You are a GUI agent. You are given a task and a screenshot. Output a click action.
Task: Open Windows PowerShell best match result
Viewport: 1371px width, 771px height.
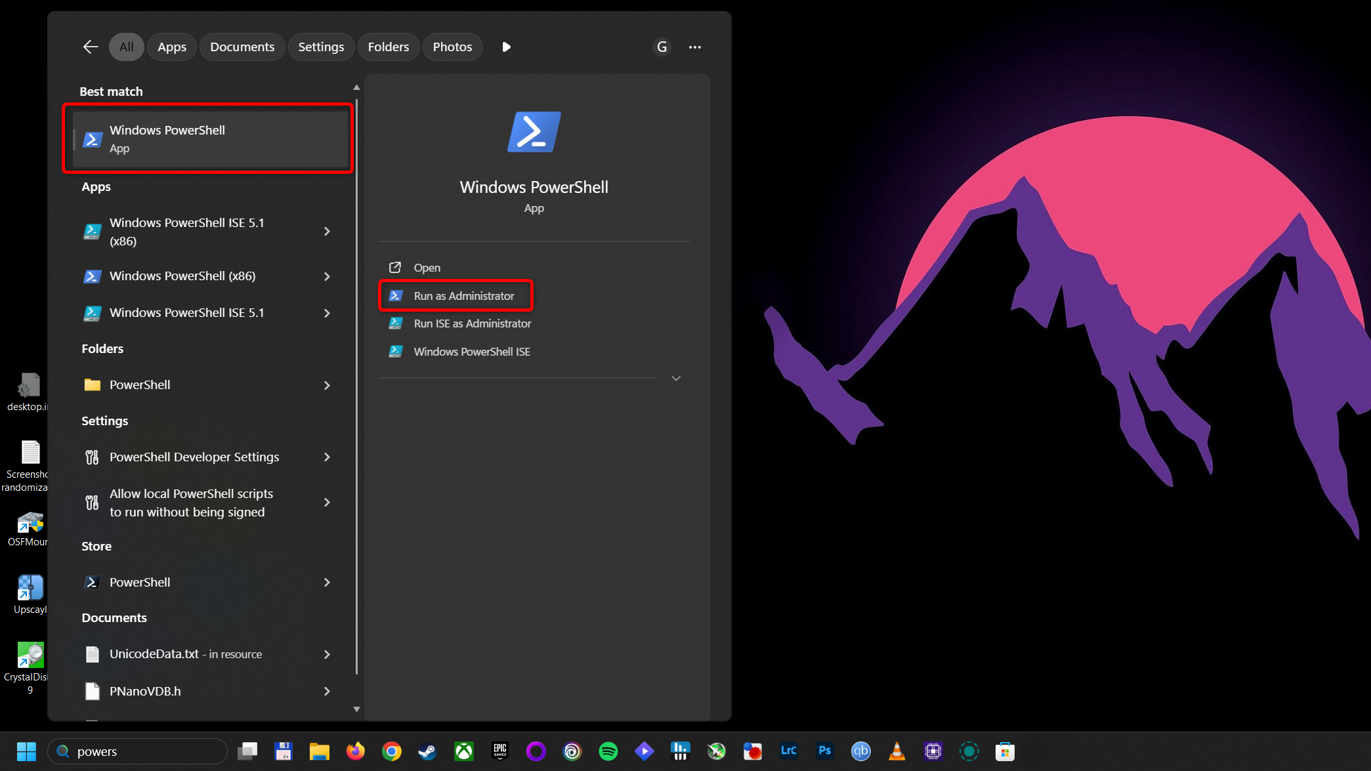click(x=210, y=139)
